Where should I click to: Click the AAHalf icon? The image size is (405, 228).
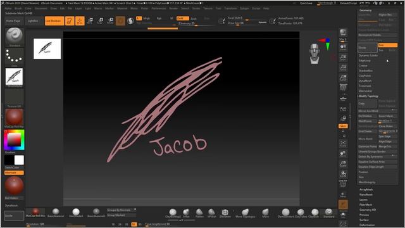(343, 78)
